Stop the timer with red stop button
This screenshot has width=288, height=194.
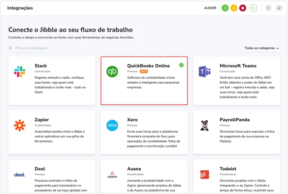coord(243,8)
